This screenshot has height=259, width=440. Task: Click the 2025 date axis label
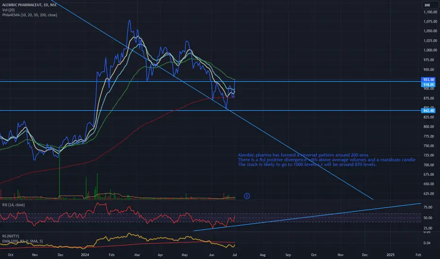point(390,255)
